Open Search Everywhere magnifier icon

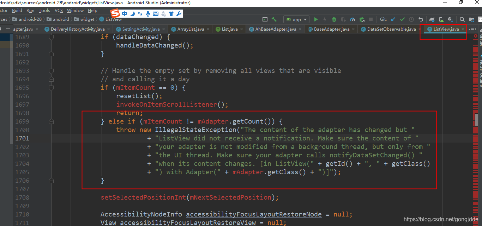coord(462,19)
